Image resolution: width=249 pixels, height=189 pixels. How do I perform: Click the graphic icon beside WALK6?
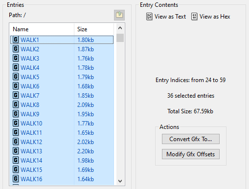tap(16, 86)
